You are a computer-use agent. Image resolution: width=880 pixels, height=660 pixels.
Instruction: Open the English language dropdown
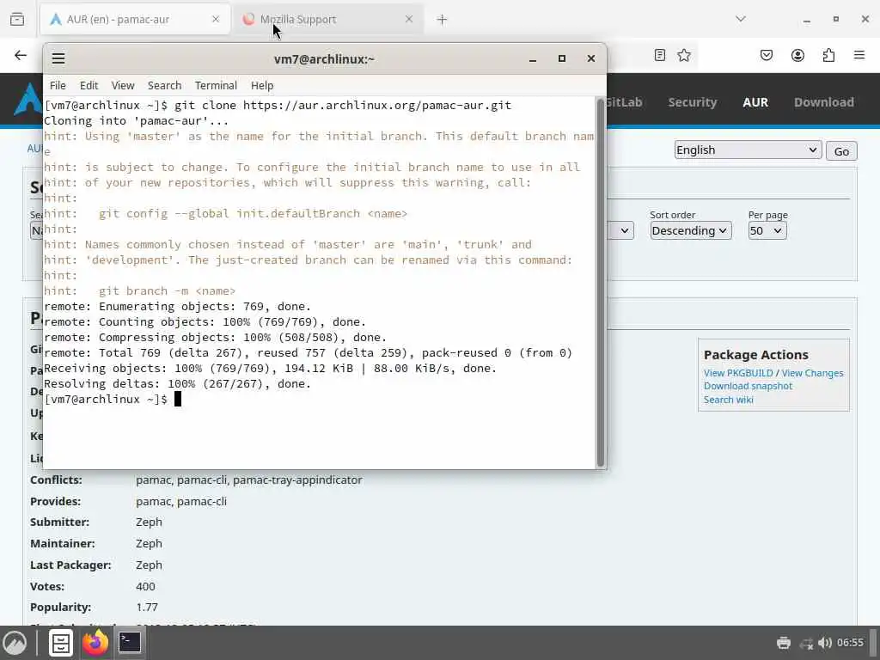coord(748,150)
